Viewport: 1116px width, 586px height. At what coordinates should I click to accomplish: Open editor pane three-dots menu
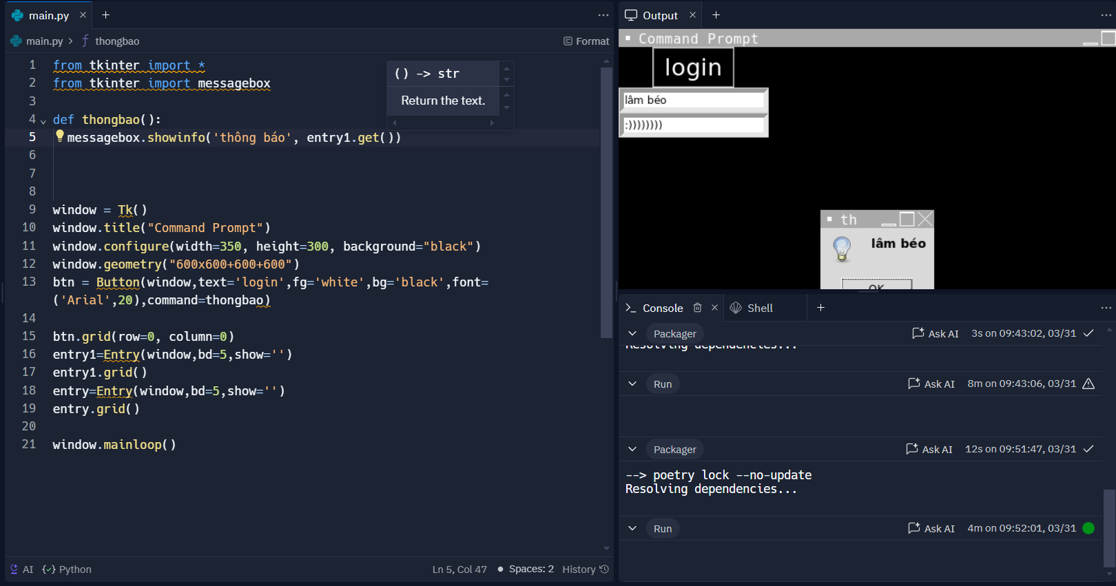[x=603, y=15]
